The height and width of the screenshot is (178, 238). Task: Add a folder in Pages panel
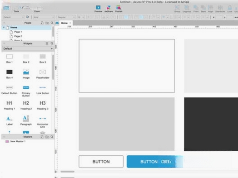coord(47,23)
